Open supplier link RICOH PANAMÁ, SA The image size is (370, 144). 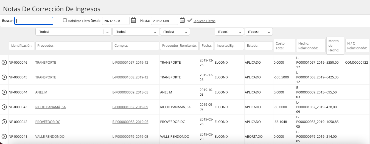[51, 107]
